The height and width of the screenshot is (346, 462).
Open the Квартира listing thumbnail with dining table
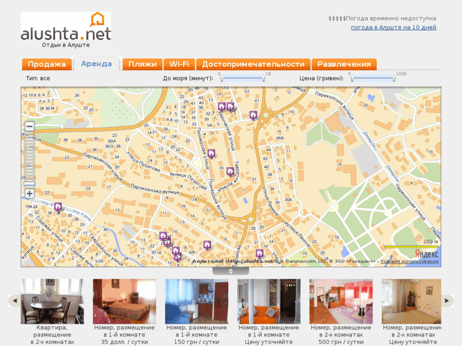(52, 301)
